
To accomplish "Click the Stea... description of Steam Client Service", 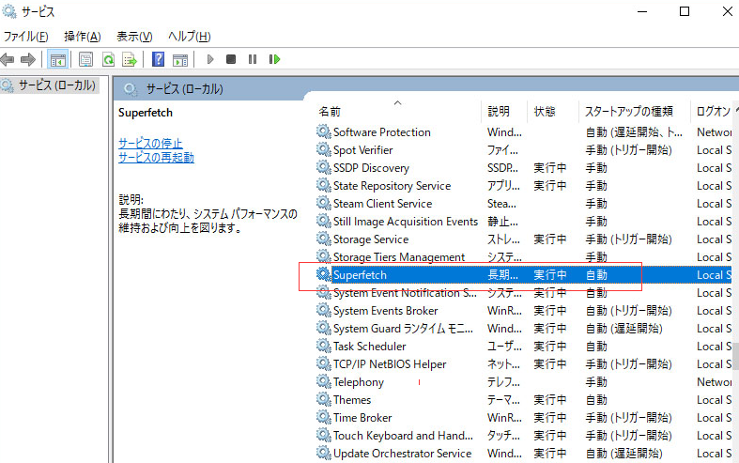I will [x=501, y=203].
